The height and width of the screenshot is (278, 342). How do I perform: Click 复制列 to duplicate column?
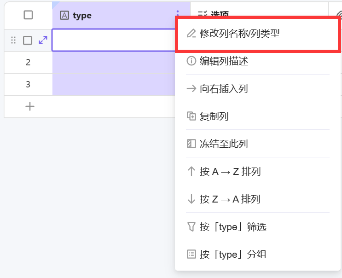click(214, 116)
